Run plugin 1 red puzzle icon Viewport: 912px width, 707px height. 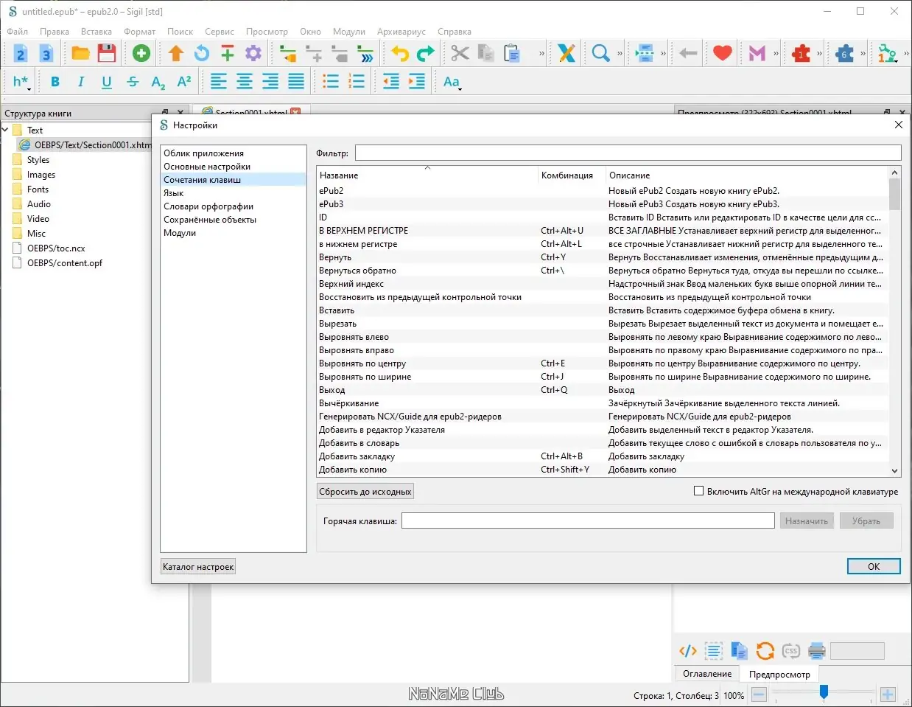[801, 53]
